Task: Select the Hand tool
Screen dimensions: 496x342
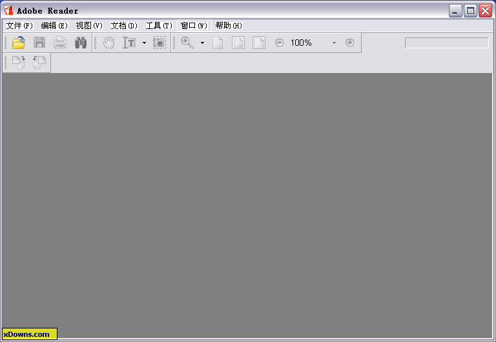Action: pyautogui.click(x=108, y=43)
